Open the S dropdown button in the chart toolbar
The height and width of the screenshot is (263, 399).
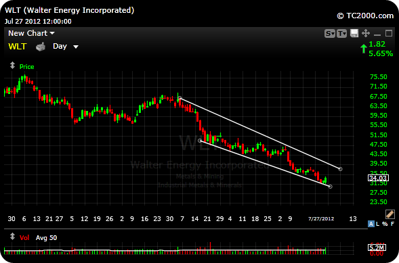pos(329,33)
